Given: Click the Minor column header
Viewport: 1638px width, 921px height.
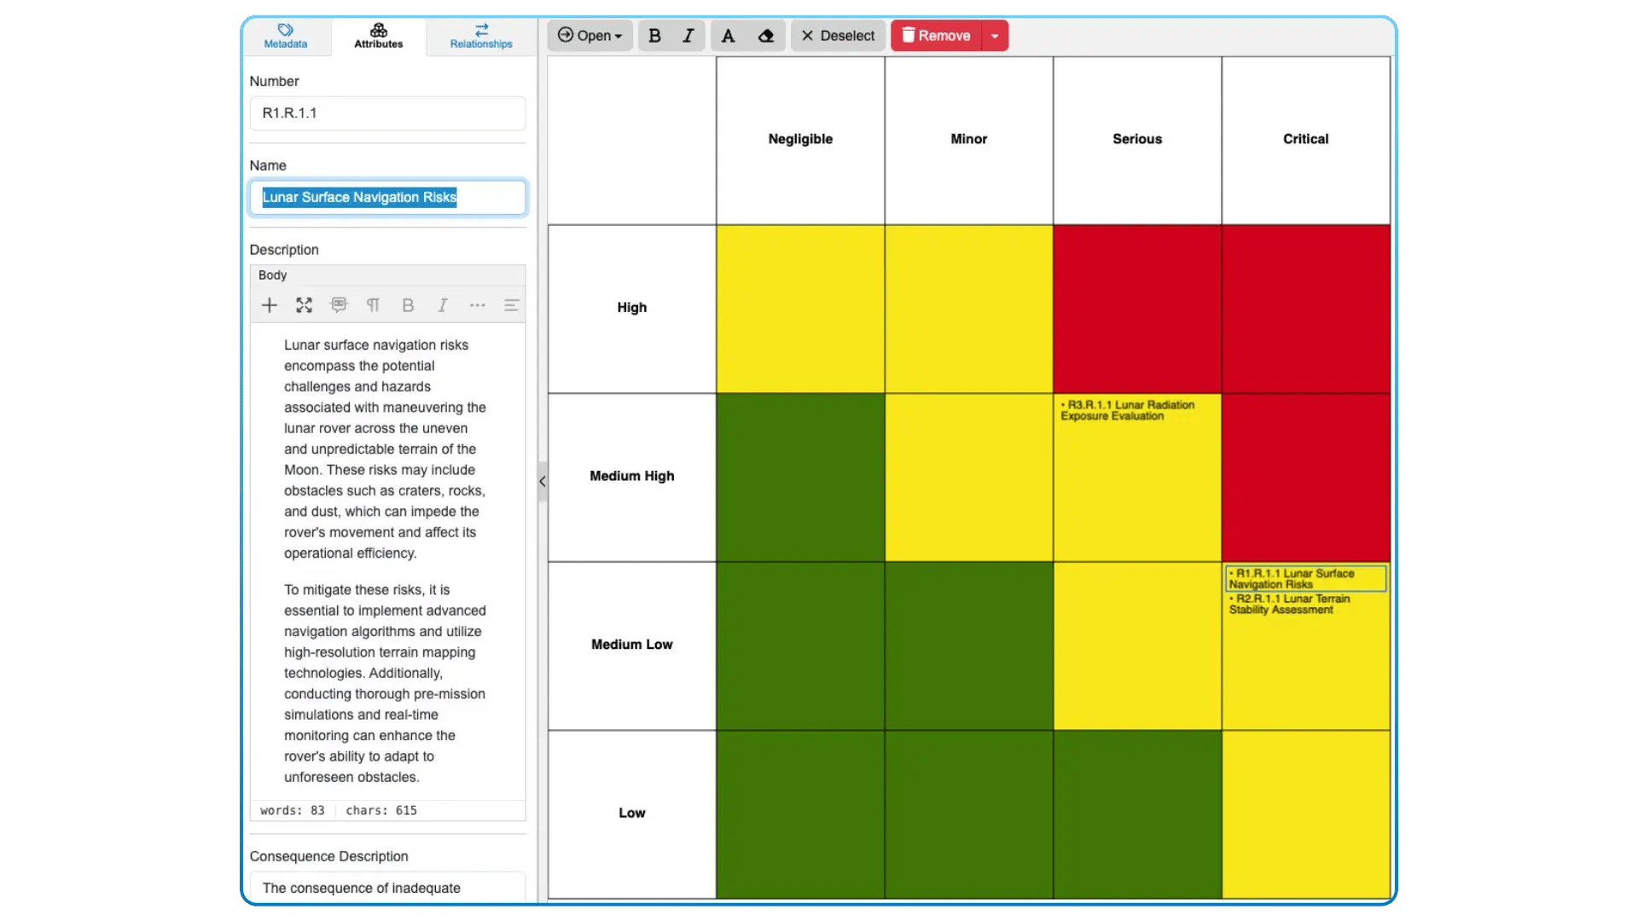Looking at the screenshot, I should click(968, 139).
